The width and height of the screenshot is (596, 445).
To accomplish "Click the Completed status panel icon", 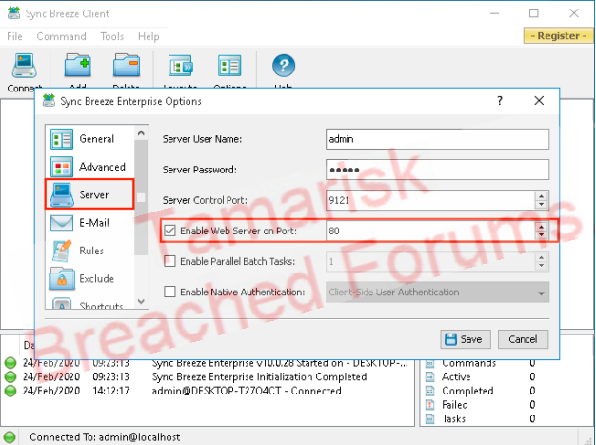I will pyautogui.click(x=430, y=391).
